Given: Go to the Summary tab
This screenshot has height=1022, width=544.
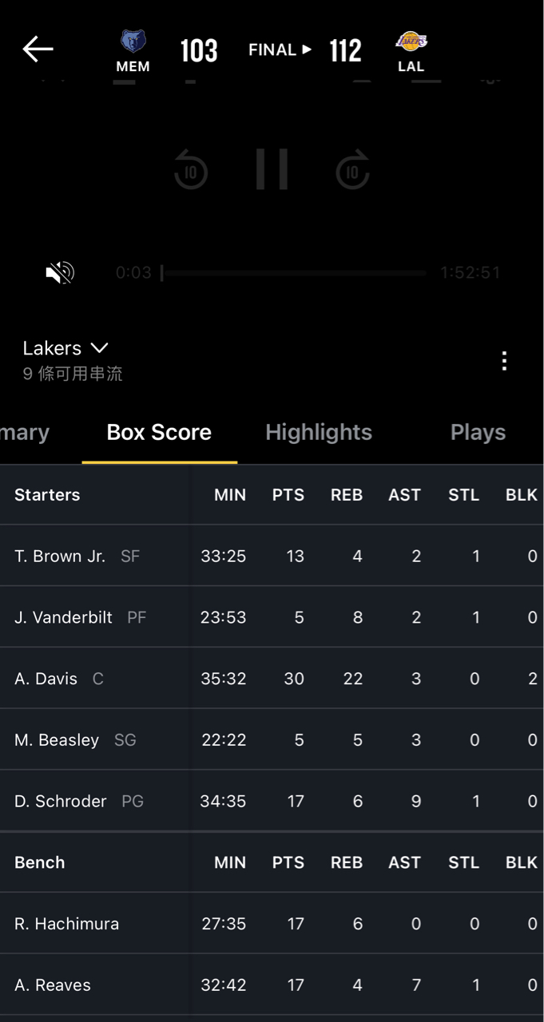Looking at the screenshot, I should tap(25, 432).
